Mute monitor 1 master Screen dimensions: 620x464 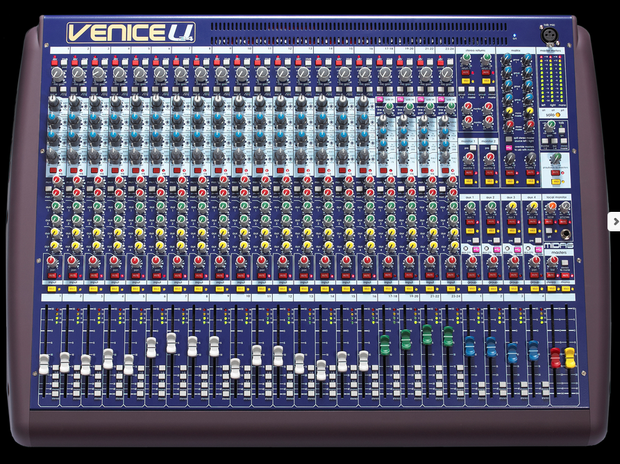tap(469, 173)
